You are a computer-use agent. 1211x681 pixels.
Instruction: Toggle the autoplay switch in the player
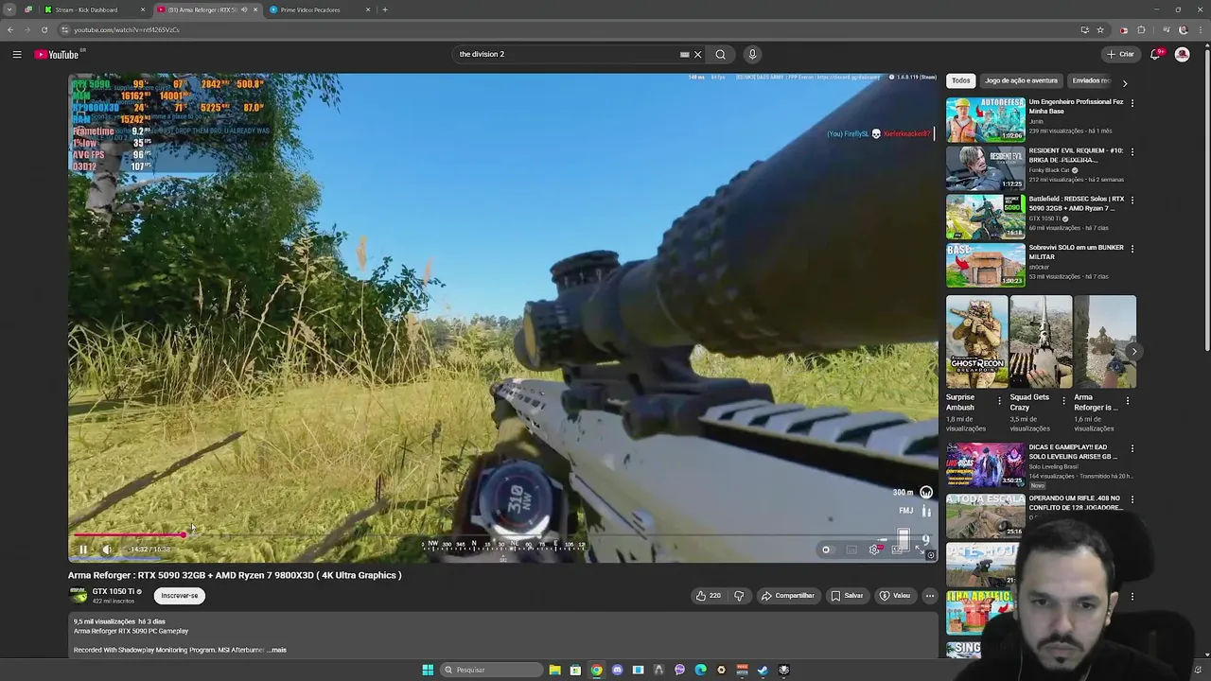tap(828, 550)
